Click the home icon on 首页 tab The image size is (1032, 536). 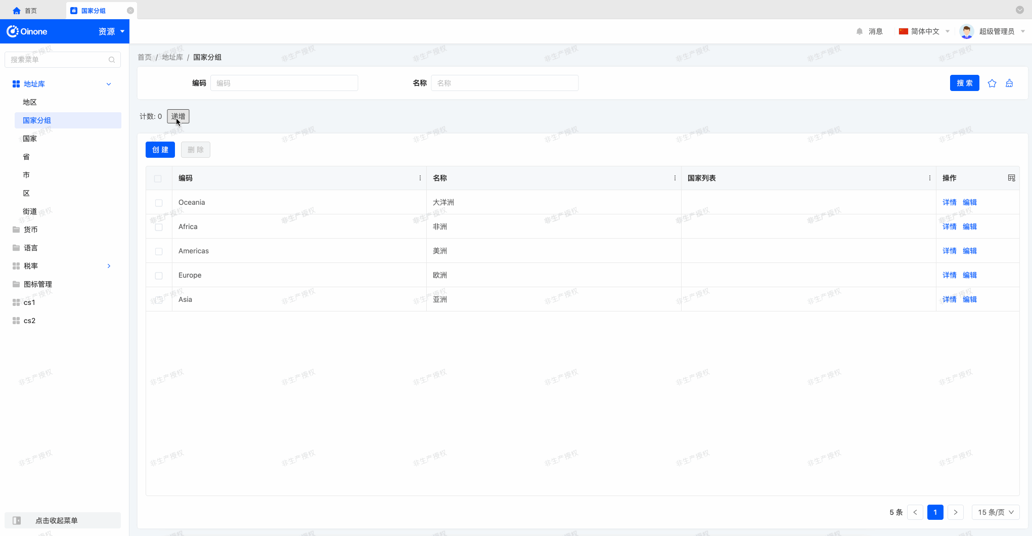[17, 11]
